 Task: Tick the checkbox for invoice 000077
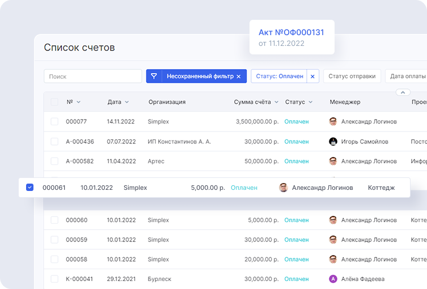point(54,122)
